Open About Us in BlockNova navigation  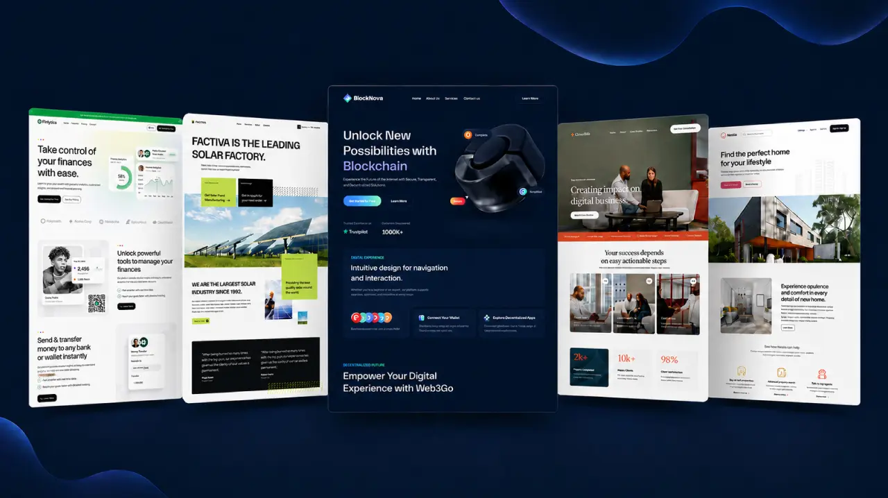coord(433,98)
